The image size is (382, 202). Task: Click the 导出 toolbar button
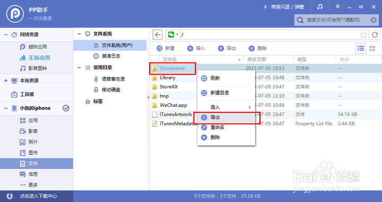(227, 48)
